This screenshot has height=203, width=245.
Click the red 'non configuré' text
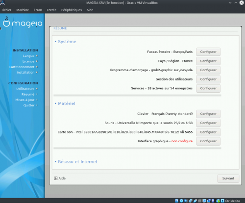[182, 141]
